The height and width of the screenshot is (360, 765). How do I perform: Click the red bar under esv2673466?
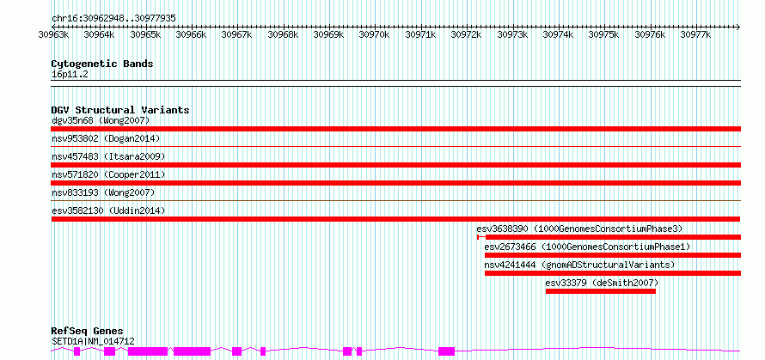tap(613, 255)
